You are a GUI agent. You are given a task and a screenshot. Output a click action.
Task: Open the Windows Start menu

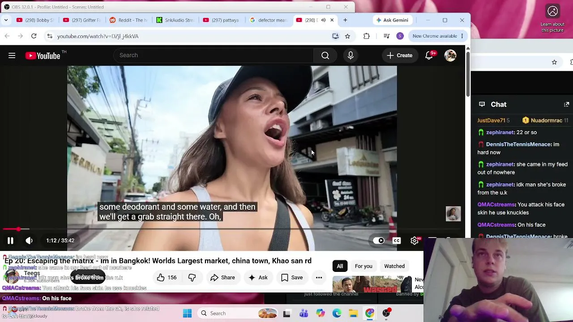(188, 314)
